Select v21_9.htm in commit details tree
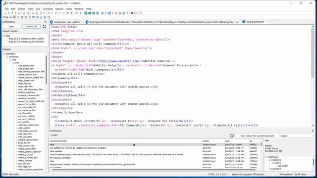Viewport: 317px width, 178px height. tap(282, 166)
